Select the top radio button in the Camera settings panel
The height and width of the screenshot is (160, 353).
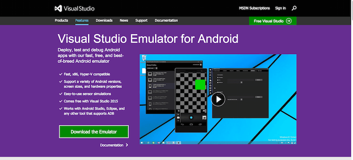[218, 77]
